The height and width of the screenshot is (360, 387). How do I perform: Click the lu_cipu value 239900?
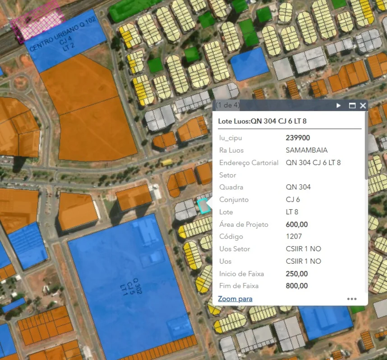click(x=298, y=138)
